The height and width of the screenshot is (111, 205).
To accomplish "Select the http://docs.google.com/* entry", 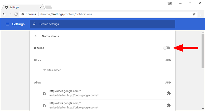I will click(65, 91).
